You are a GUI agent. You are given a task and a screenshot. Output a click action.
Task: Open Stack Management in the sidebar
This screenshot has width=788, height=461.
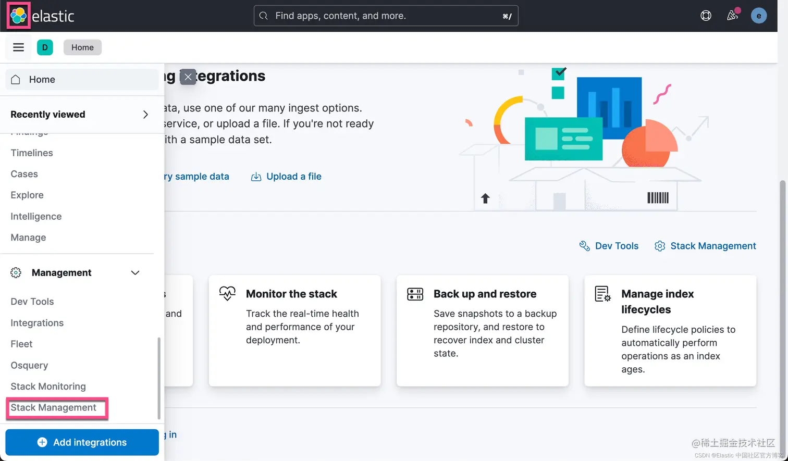(53, 408)
